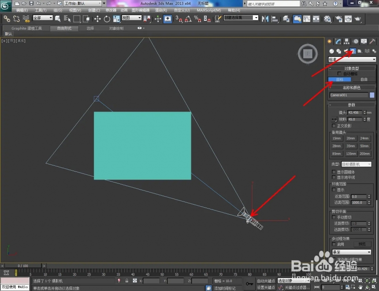Viewport: 379px width, 291px height.
Task: Collapse the 参数 rollout
Action: click(x=351, y=105)
